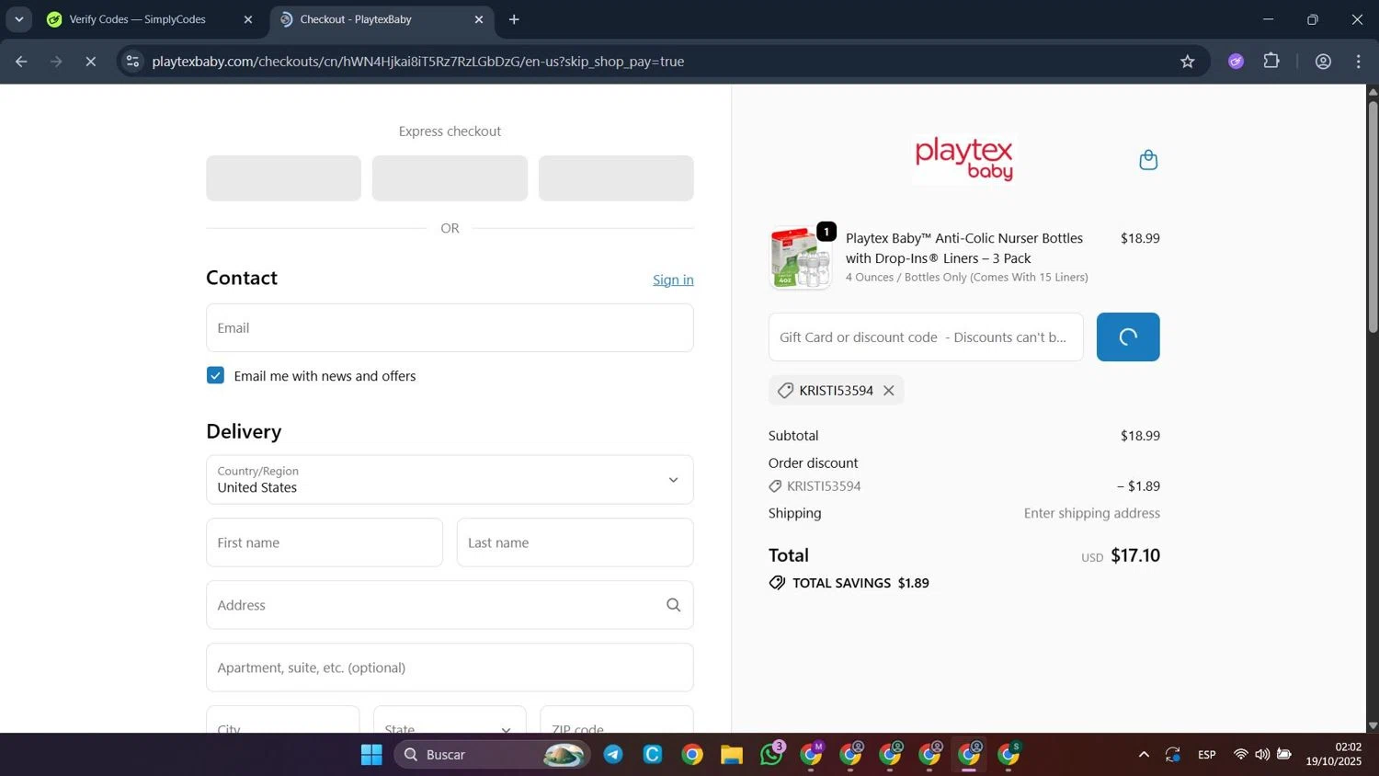Click the ZIP code field
The width and height of the screenshot is (1379, 776).
point(617,720)
